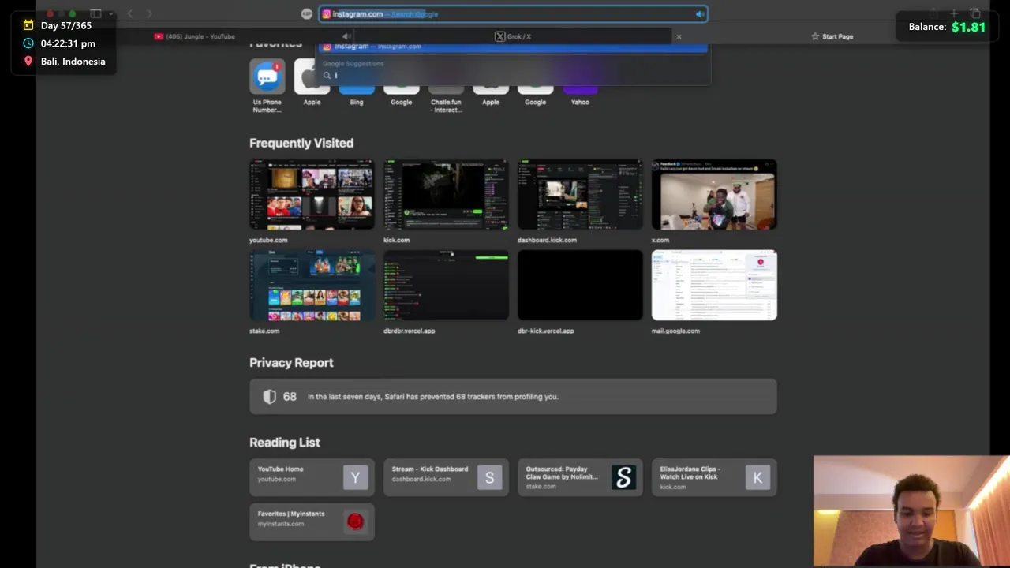
Task: Click the address bar audio speaker icon
Action: 699,14
